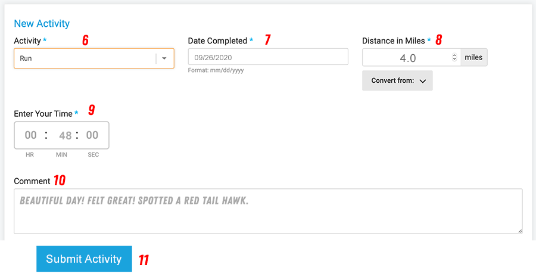Increase distance with stepper up arrow
This screenshot has width=536, height=277.
coord(454,55)
